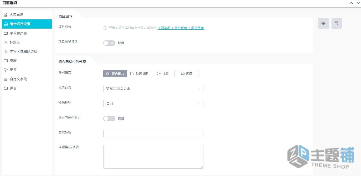
Task: Open the 链接目标 dropdown
Action: (x=153, y=104)
